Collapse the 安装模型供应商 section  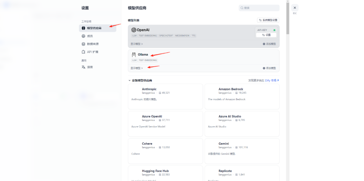pos(129,81)
